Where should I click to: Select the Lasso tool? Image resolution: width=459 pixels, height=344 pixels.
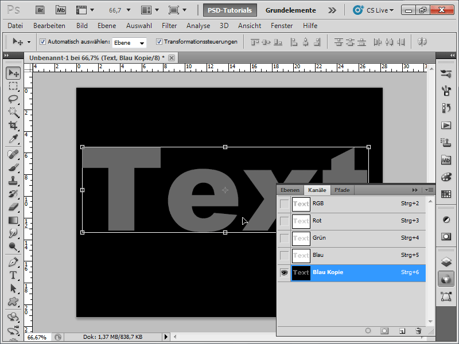[13, 99]
